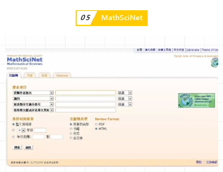Open the second search row field dropdown
Screen dimensions: 223x172
[x=52, y=99]
